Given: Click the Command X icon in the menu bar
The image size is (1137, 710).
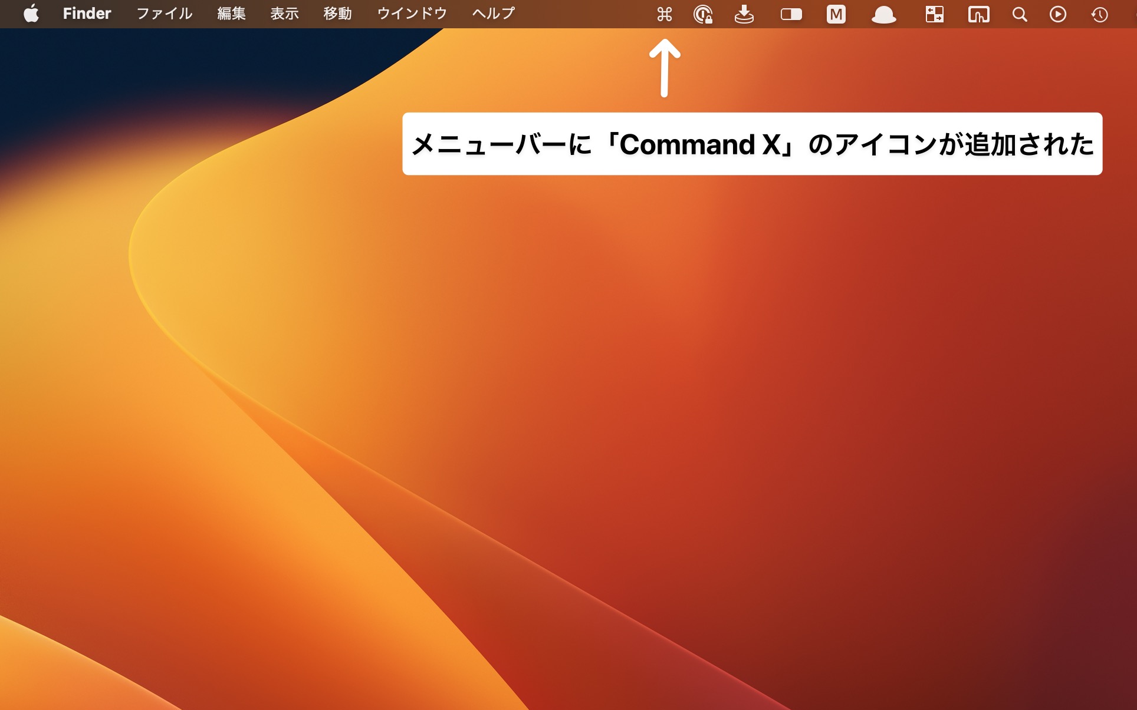Looking at the screenshot, I should pyautogui.click(x=665, y=14).
